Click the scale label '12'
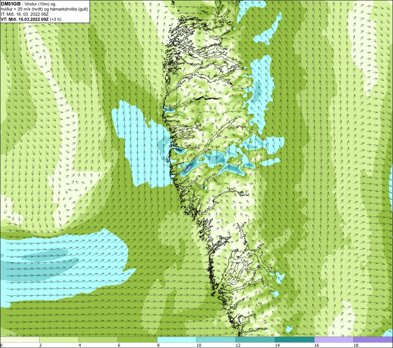The width and height of the screenshot is (393, 348). [x=238, y=345]
